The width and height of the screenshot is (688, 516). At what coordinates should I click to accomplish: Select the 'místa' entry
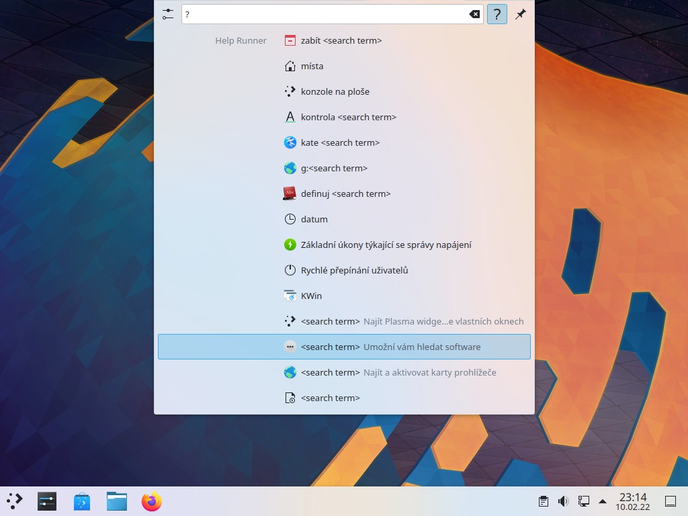(x=312, y=66)
